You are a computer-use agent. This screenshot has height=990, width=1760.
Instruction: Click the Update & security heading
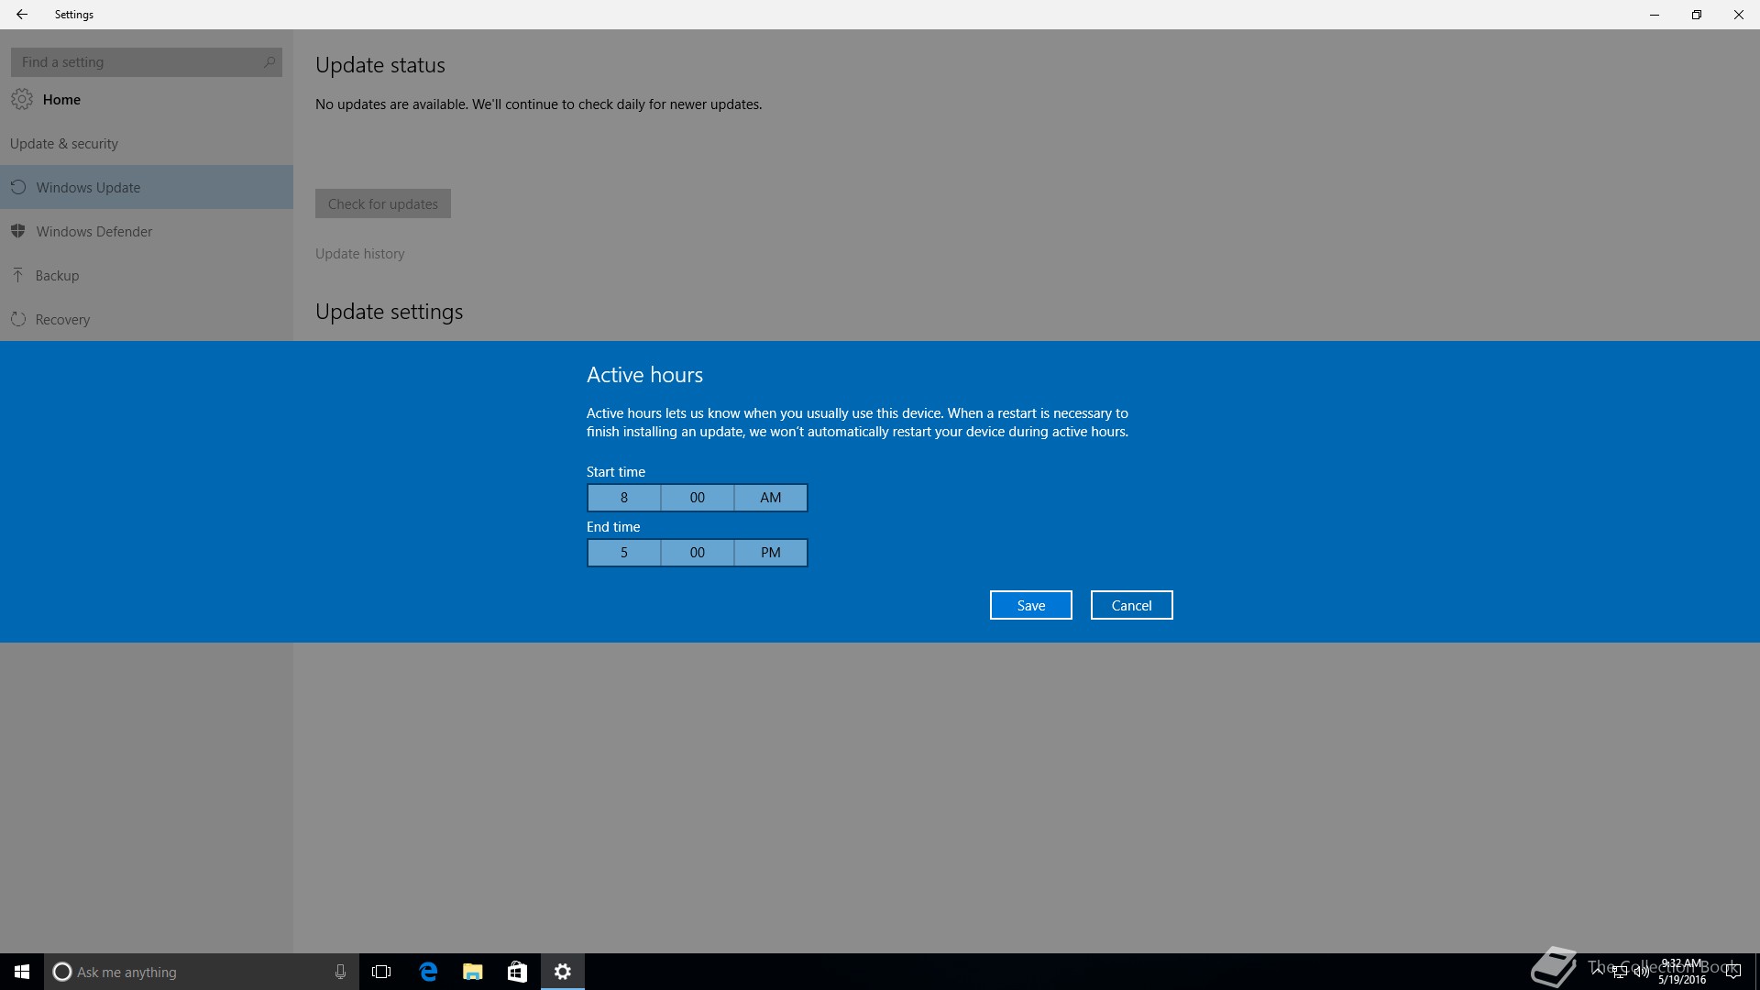[64, 144]
